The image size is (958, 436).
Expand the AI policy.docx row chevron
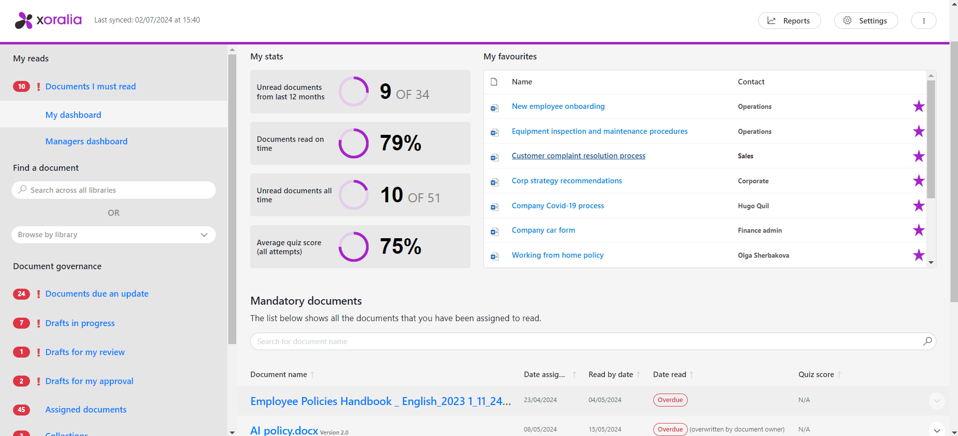tap(937, 430)
